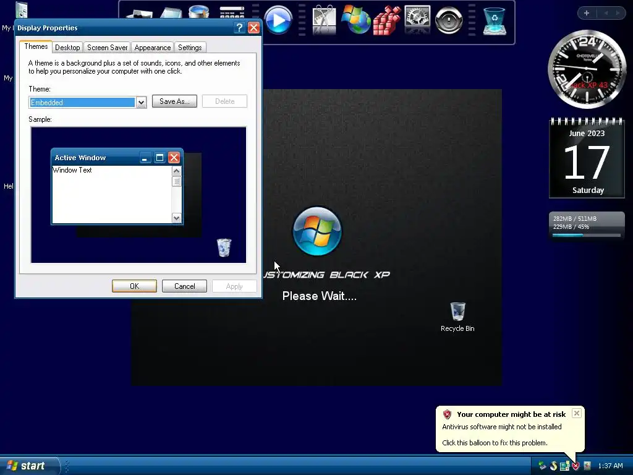
Task: Click the 'Please Wait....' text
Action: (320, 296)
